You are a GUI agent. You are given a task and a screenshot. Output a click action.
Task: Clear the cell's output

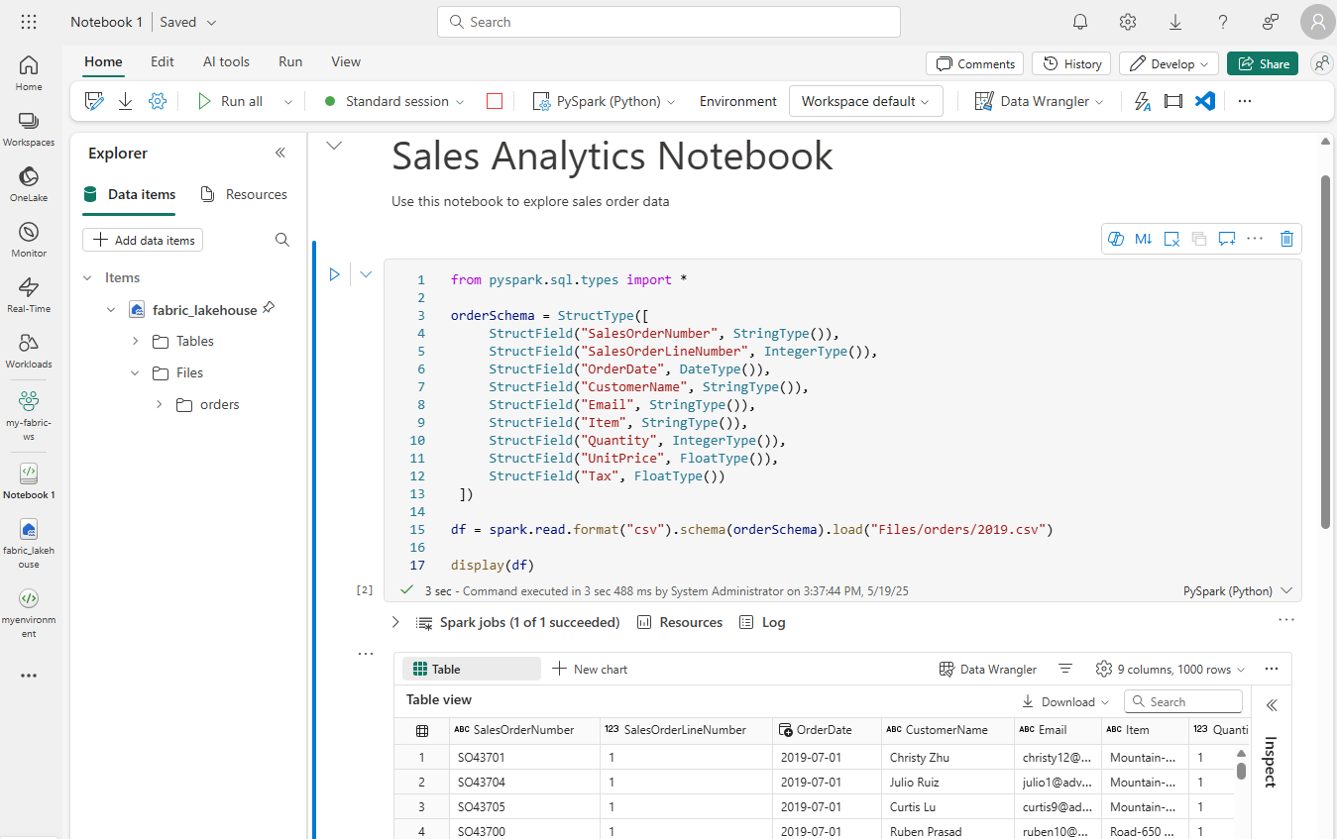point(1171,239)
